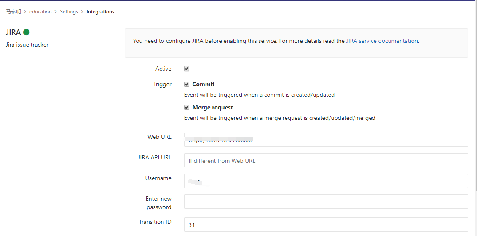Screen dimensions: 477x236
Task: Toggle the Active checkbox
Action: (x=187, y=69)
